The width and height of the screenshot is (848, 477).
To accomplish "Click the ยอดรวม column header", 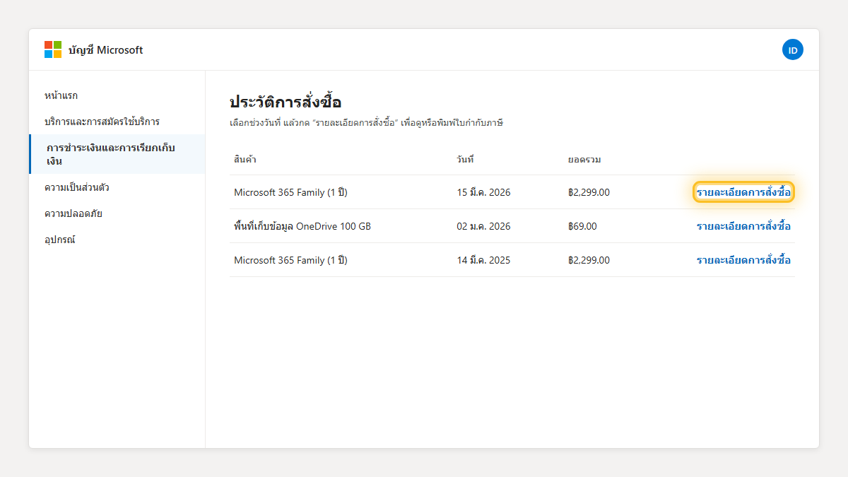I will click(584, 159).
